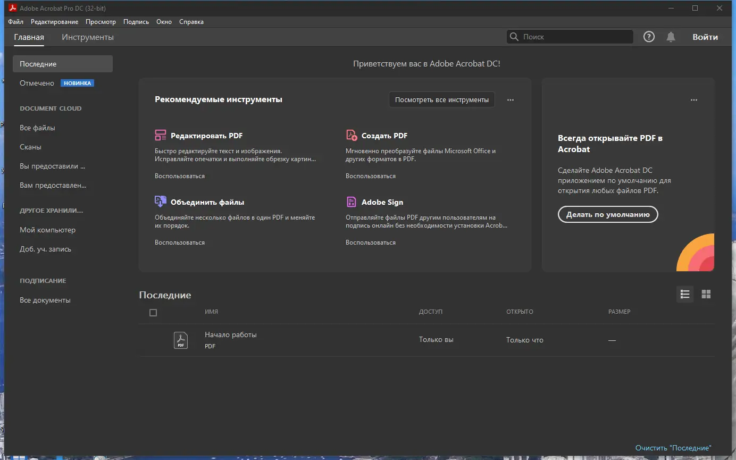Open the ellipsis menu next to recommended tools
736x460 pixels.
[510, 99]
